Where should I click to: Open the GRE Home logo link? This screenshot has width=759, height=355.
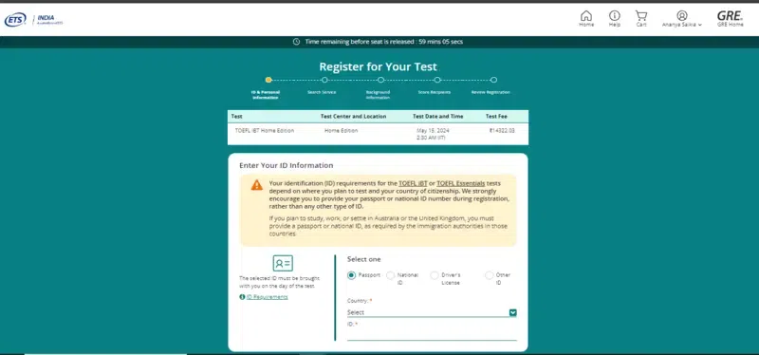[730, 19]
